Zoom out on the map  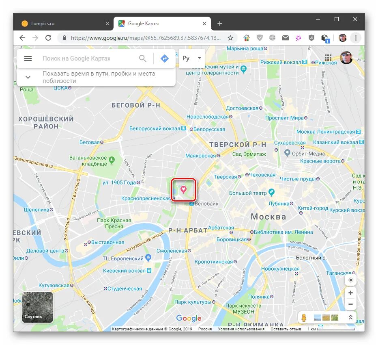351,304
